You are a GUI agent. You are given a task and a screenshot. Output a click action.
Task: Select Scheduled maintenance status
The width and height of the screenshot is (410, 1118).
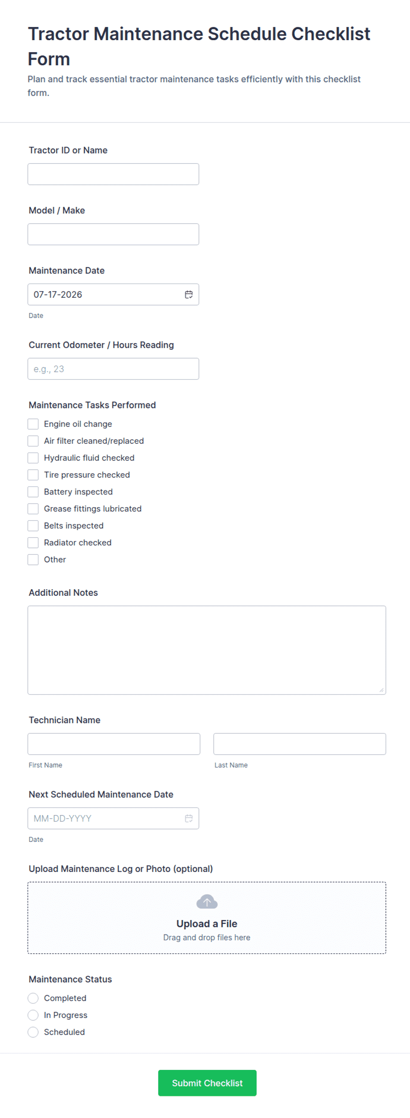click(33, 1032)
